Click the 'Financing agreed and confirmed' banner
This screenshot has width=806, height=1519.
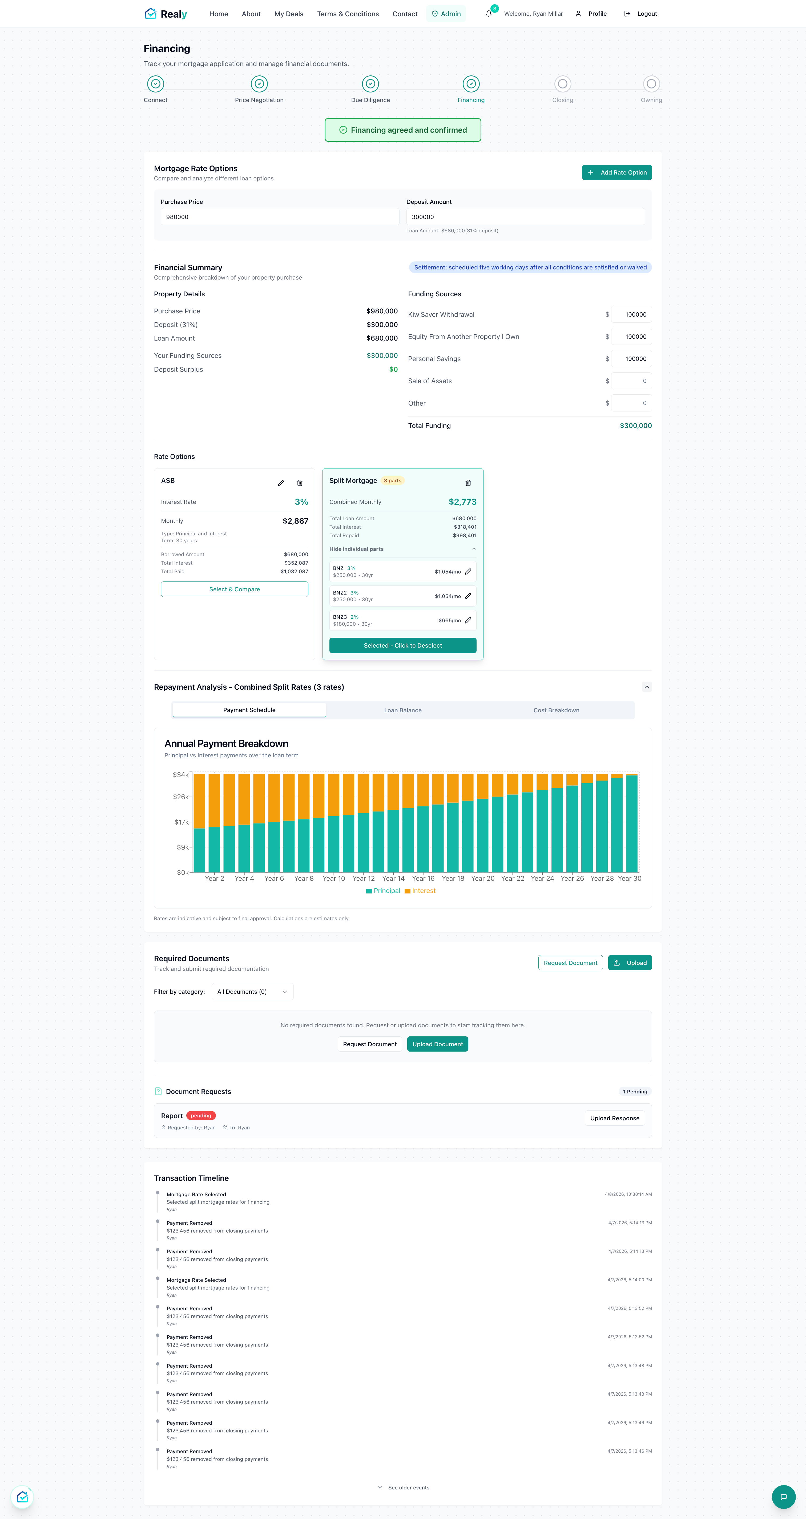click(x=403, y=130)
